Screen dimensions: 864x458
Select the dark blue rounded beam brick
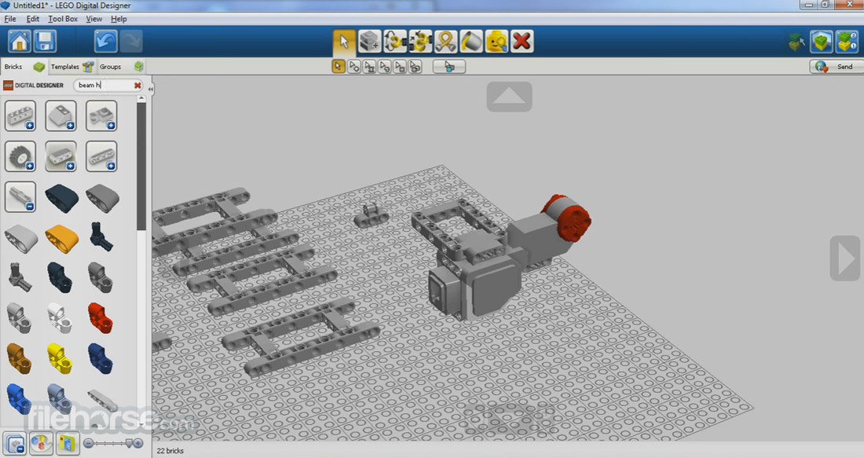pos(61,198)
